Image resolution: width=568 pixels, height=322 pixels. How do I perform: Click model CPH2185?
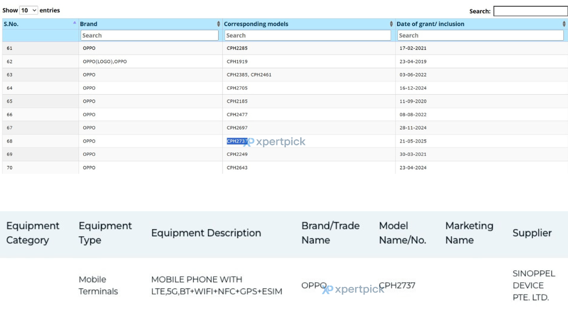click(x=237, y=101)
